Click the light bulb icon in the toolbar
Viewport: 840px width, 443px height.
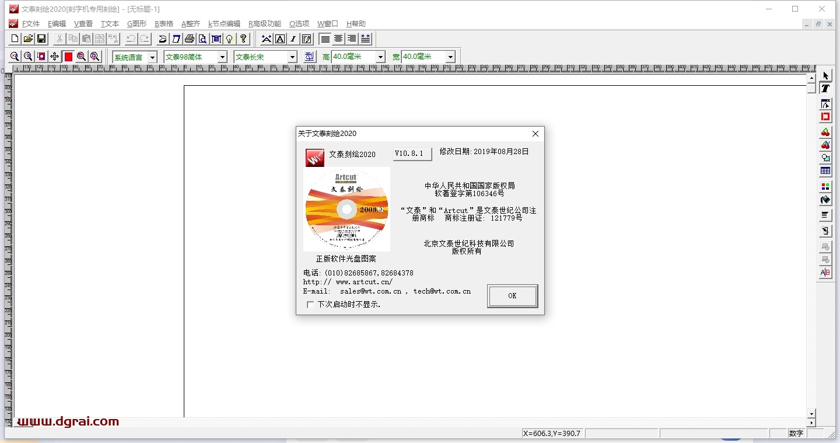[230, 39]
